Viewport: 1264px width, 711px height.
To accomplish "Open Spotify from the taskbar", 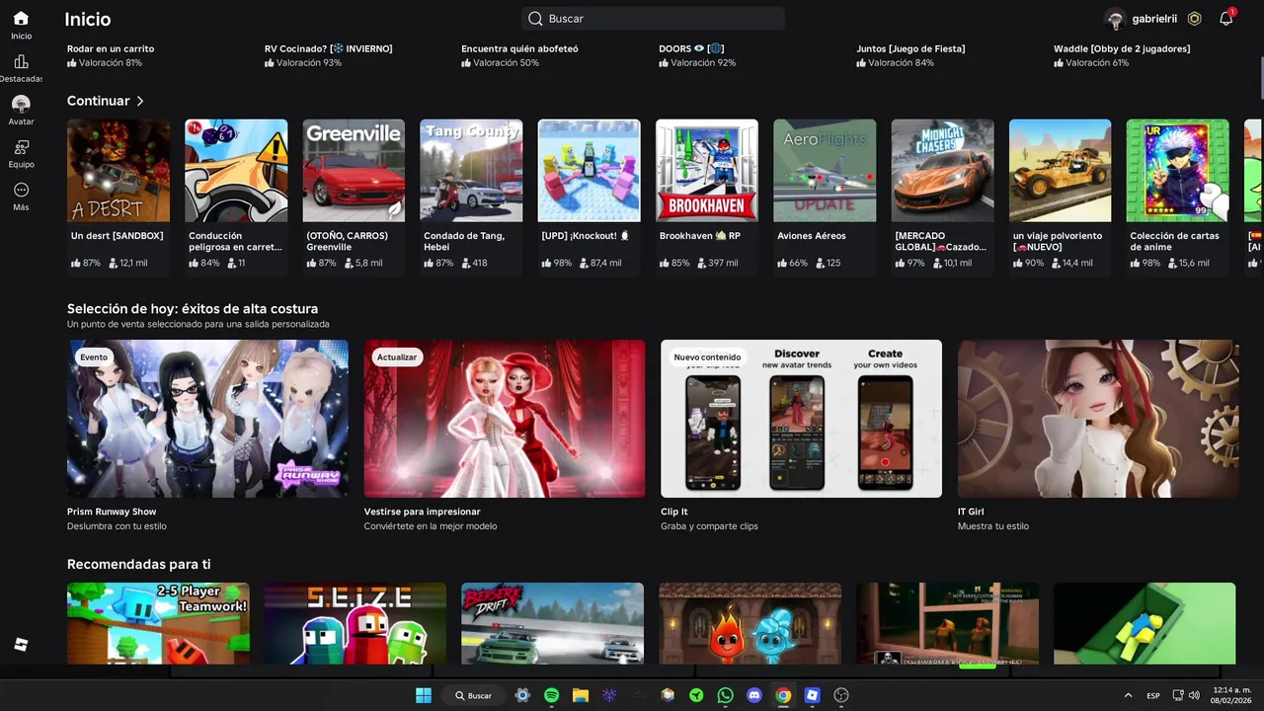I will 551,695.
